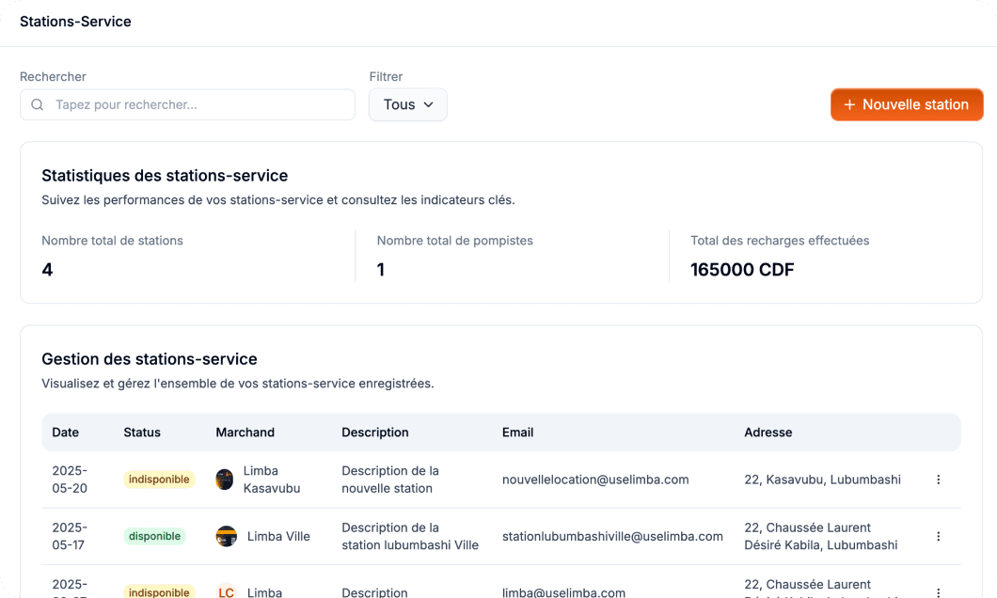Click nouvellelocation@uselimba.com email
The image size is (997, 598).
click(595, 480)
